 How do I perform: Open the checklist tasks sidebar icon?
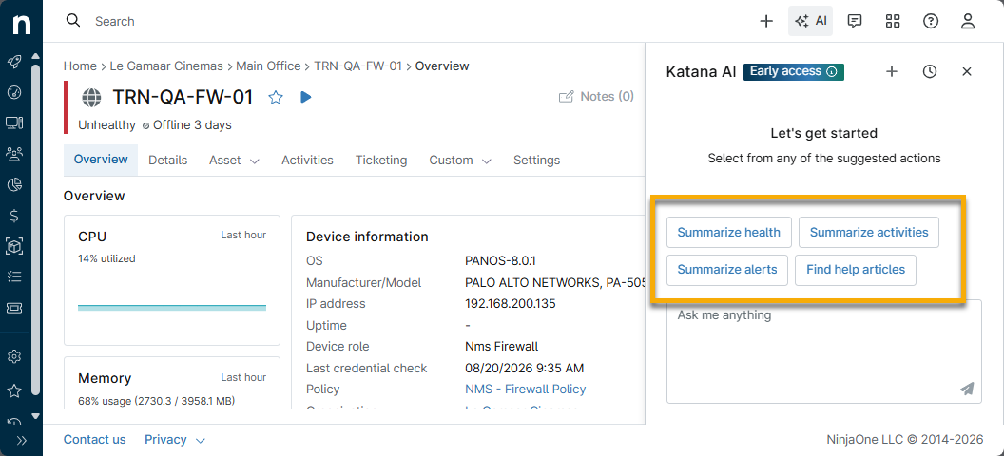point(14,276)
